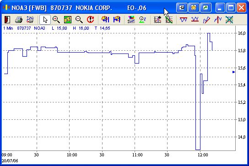Screen dimensions: 249x166
Task: Print the chart with printer icon
Action: click(19, 20)
